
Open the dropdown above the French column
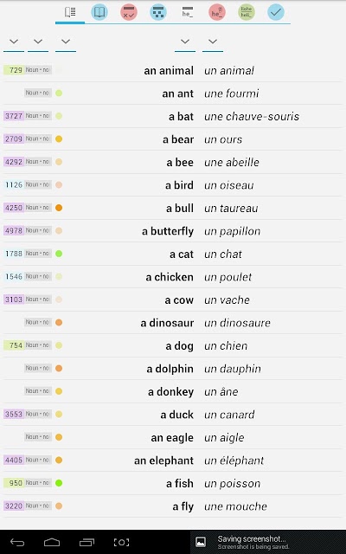[213, 42]
